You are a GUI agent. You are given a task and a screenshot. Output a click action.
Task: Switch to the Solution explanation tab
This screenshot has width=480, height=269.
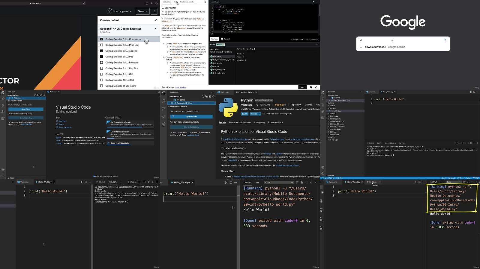(187, 2)
